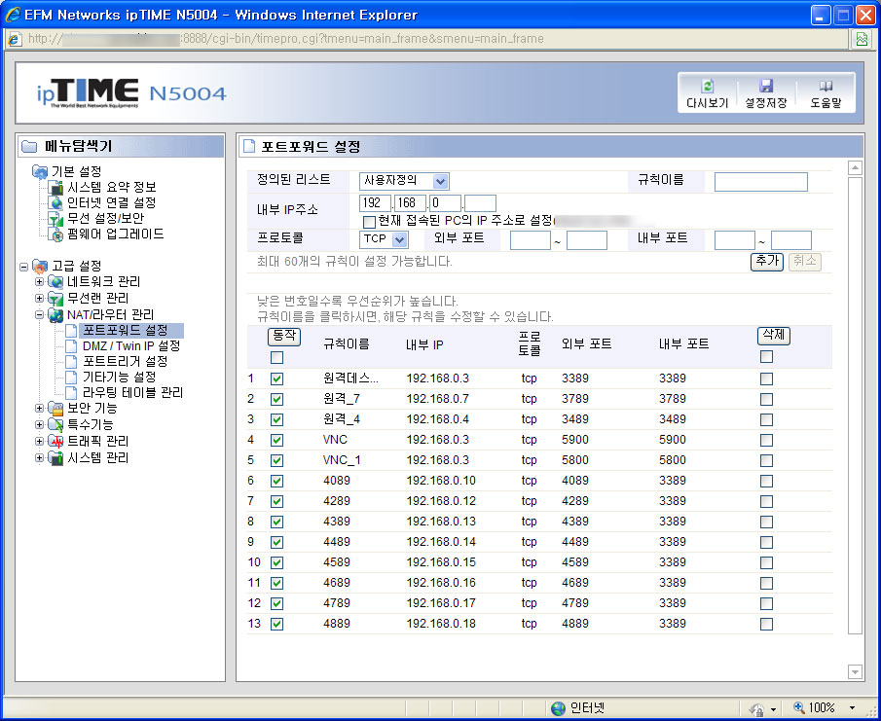Click rule name 원격데스... to edit
Image resolution: width=881 pixels, height=721 pixels.
[350, 379]
